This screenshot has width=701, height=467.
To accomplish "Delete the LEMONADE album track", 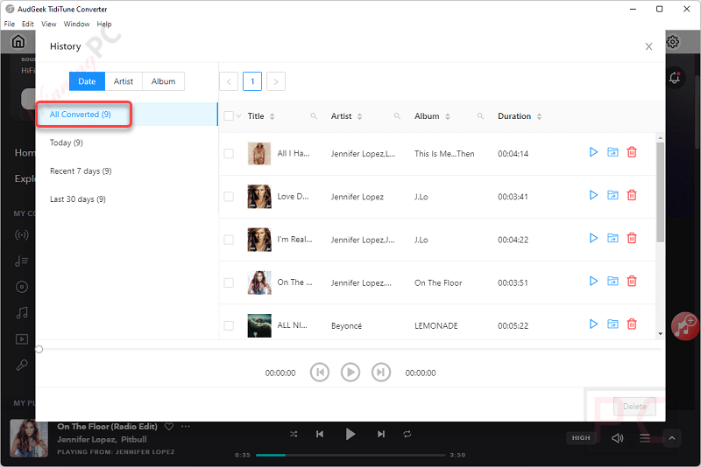I will [x=632, y=324].
